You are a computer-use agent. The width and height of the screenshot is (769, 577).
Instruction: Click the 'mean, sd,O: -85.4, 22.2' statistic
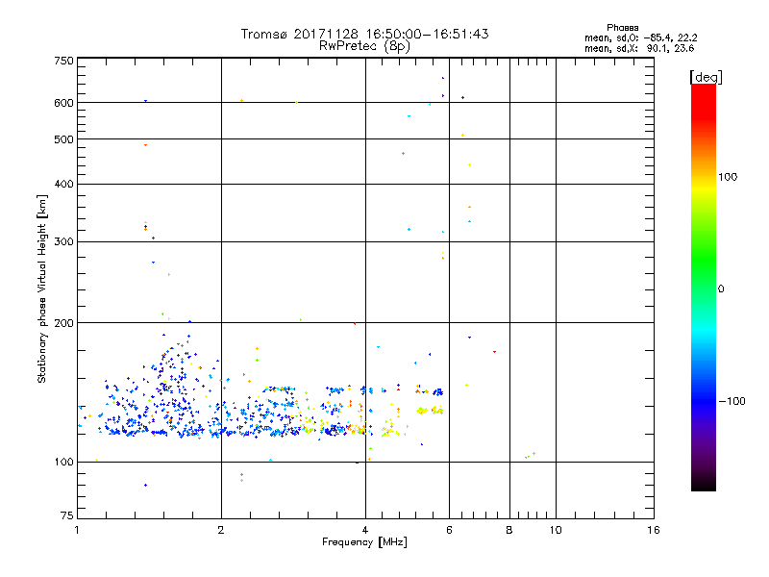click(640, 38)
